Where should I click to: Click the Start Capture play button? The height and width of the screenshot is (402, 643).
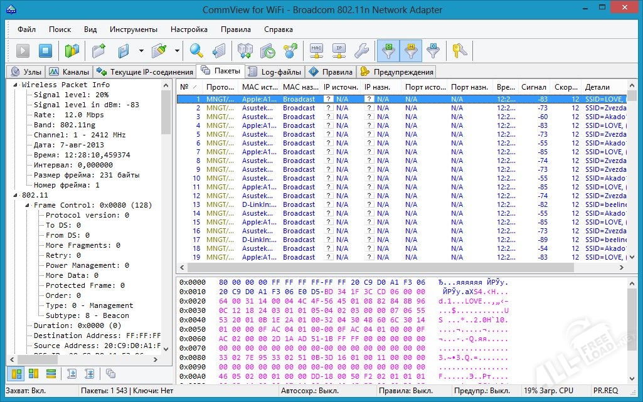pos(23,51)
